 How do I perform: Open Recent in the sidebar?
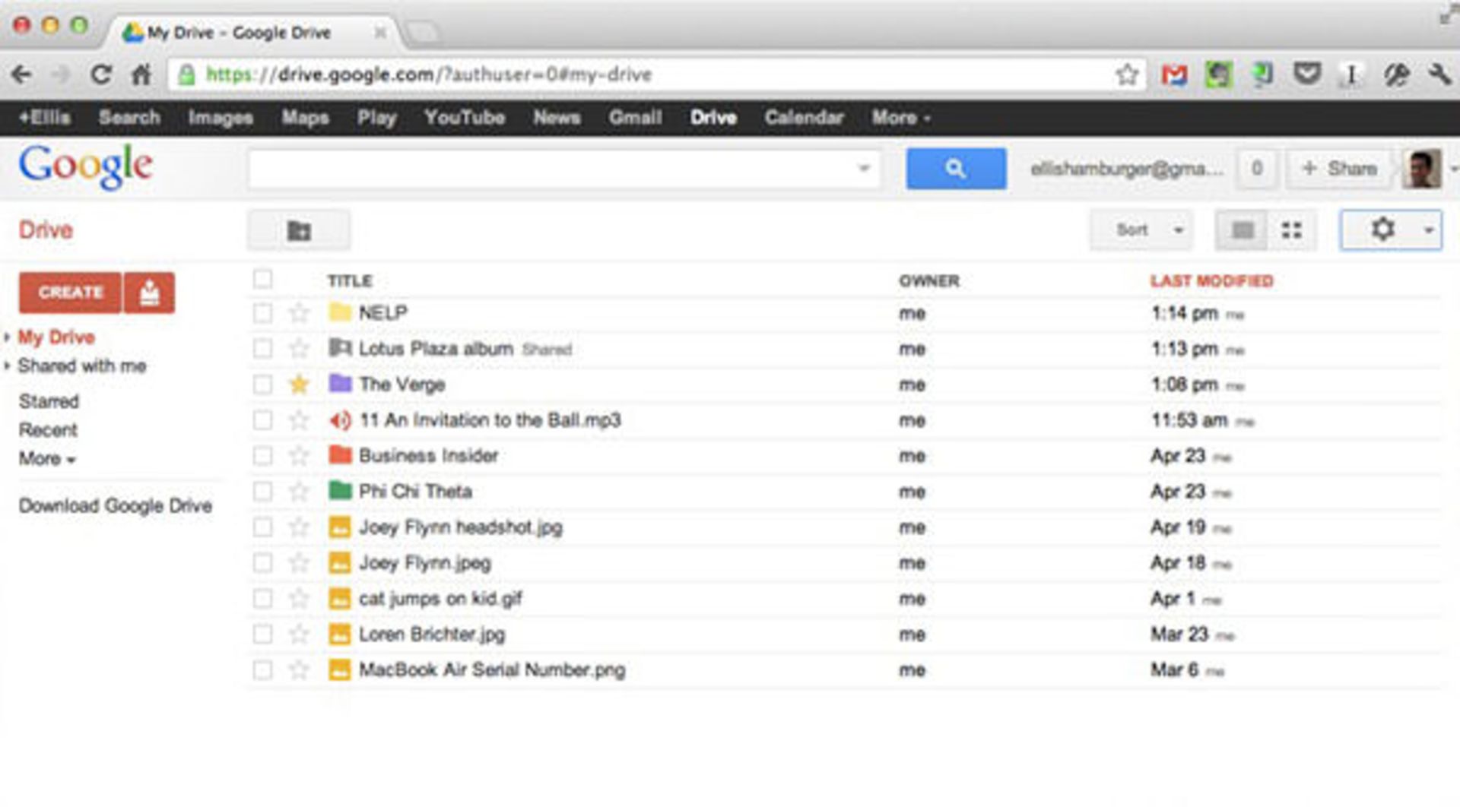pyautogui.click(x=48, y=430)
